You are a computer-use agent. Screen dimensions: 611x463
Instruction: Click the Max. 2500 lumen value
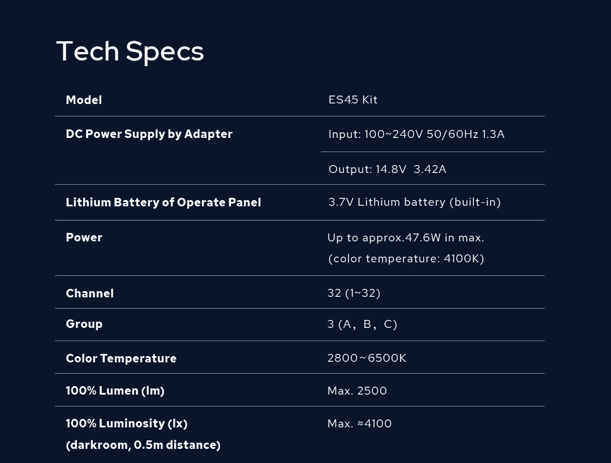point(357,391)
